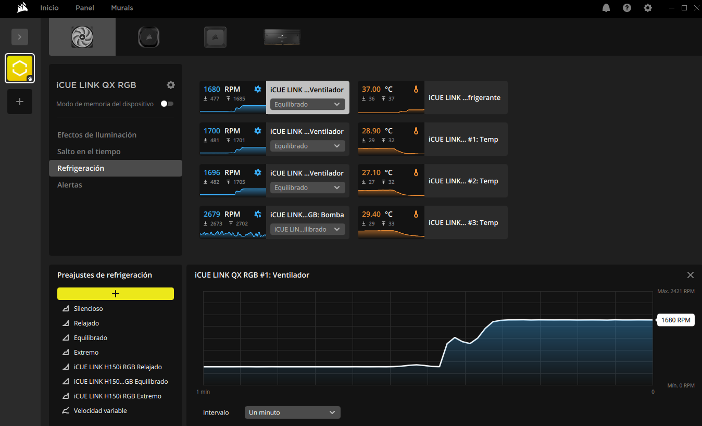Screen dimensions: 702x426
Task: Open iCUE LINK QX RGB device settings gear
Action: click(x=171, y=85)
